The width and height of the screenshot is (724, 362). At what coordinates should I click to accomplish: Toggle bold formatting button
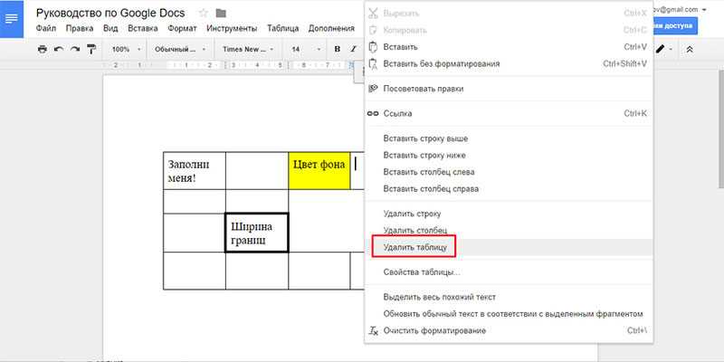click(337, 49)
